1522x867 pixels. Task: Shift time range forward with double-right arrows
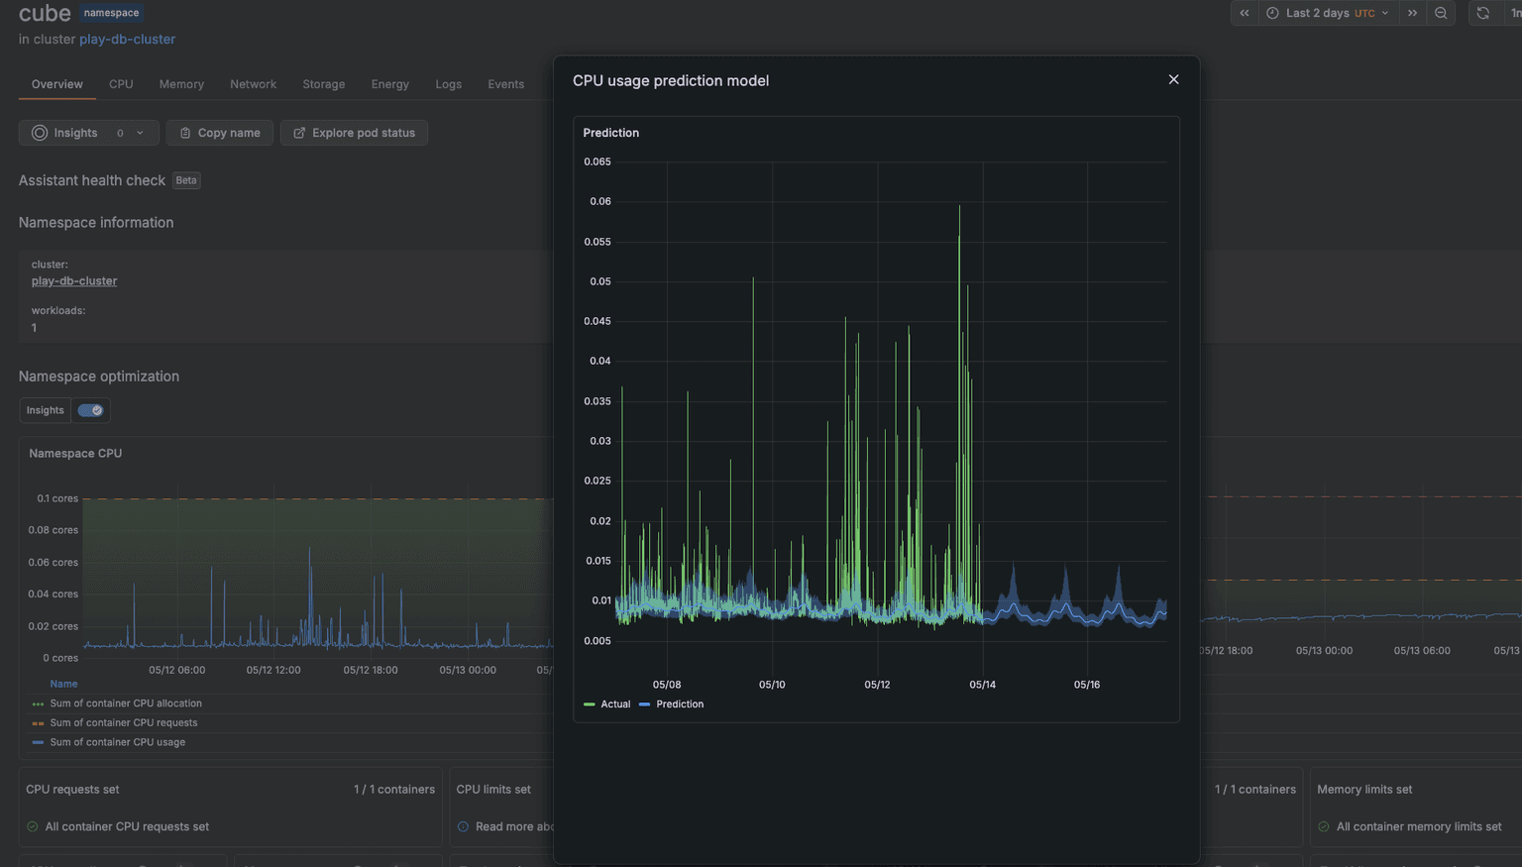[1413, 13]
